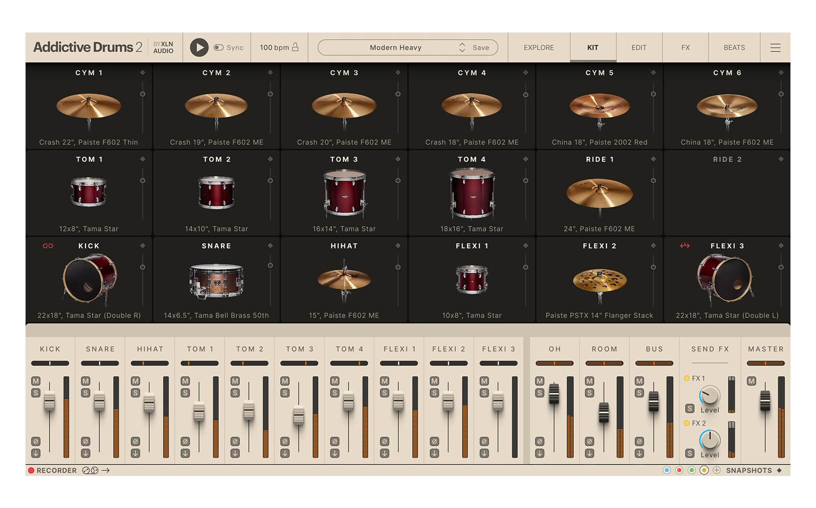
Task: Open the CYM 2 slot diamond menu
Action: coord(270,72)
